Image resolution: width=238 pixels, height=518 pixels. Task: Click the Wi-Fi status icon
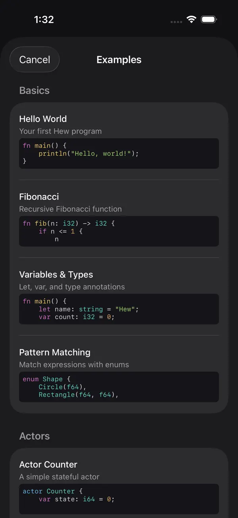tap(192, 19)
